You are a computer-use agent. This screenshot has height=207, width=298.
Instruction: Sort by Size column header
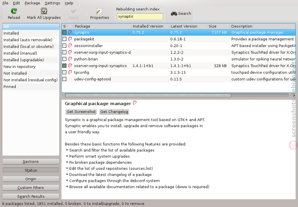(218, 26)
